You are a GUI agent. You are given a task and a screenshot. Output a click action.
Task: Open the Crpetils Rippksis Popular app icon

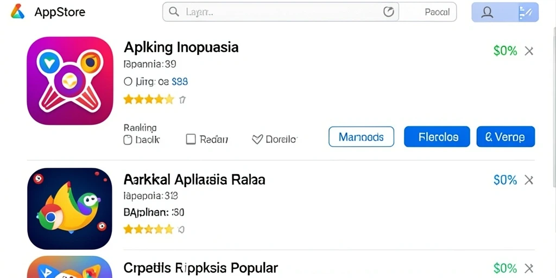click(x=70, y=267)
